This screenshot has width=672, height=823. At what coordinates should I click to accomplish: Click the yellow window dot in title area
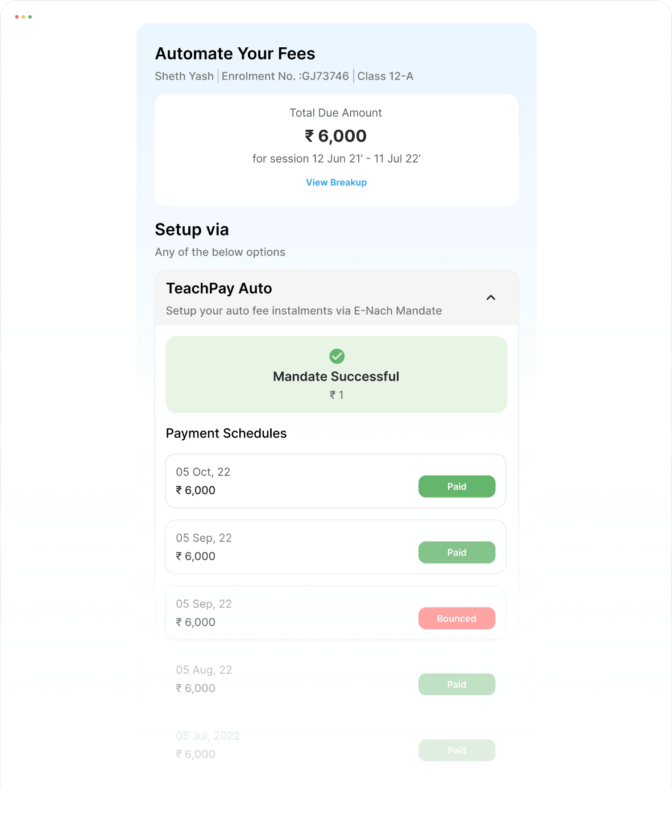(23, 17)
